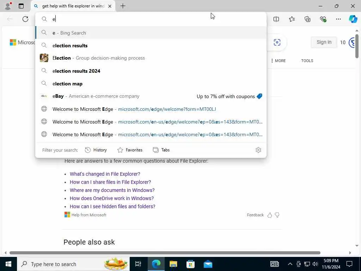Screen dimensions: 361x271
Task: Click the network tray icon
Action: [x=307, y=264]
